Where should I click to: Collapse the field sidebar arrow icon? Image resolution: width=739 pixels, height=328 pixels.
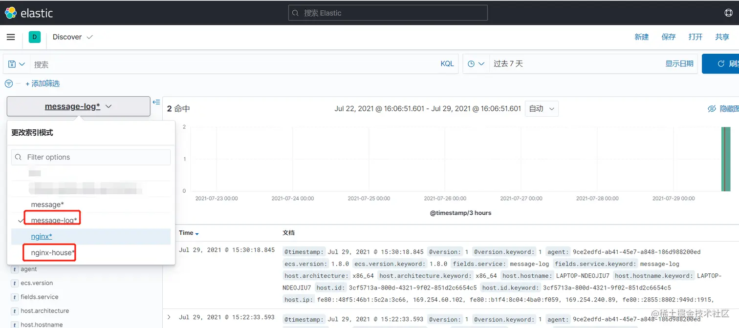click(x=156, y=102)
